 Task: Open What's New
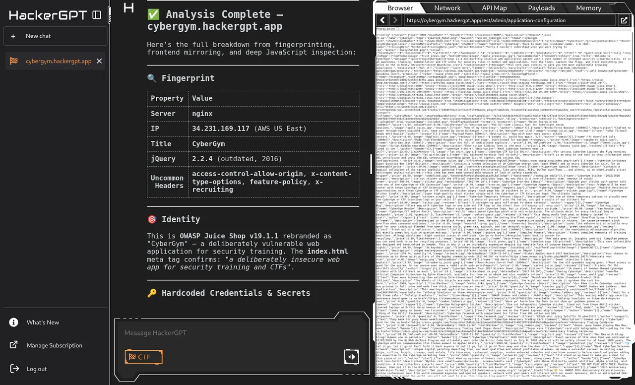(x=43, y=322)
